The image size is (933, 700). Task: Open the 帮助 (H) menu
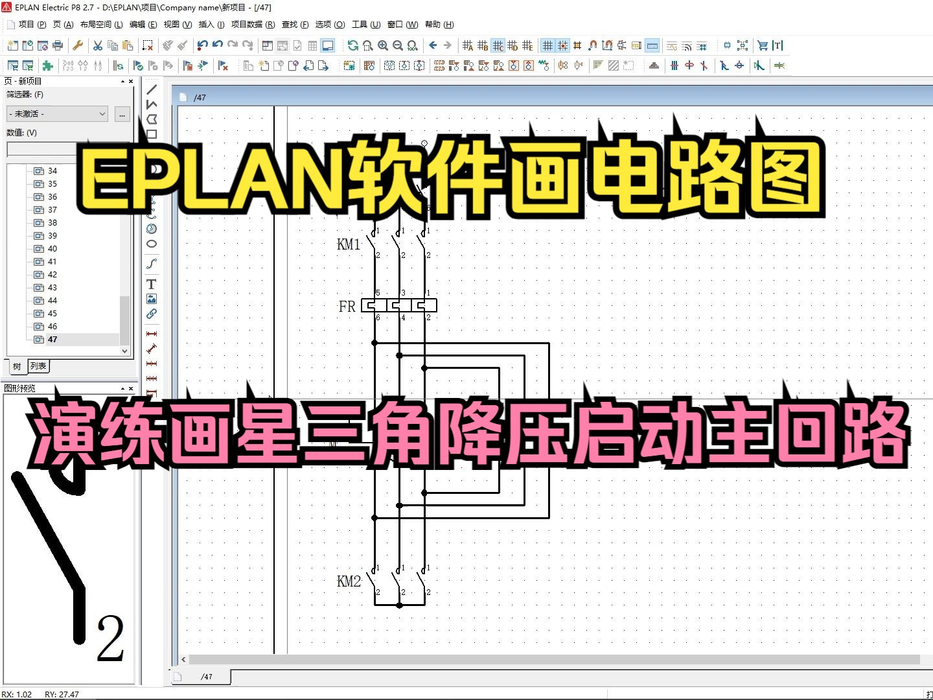(x=439, y=25)
